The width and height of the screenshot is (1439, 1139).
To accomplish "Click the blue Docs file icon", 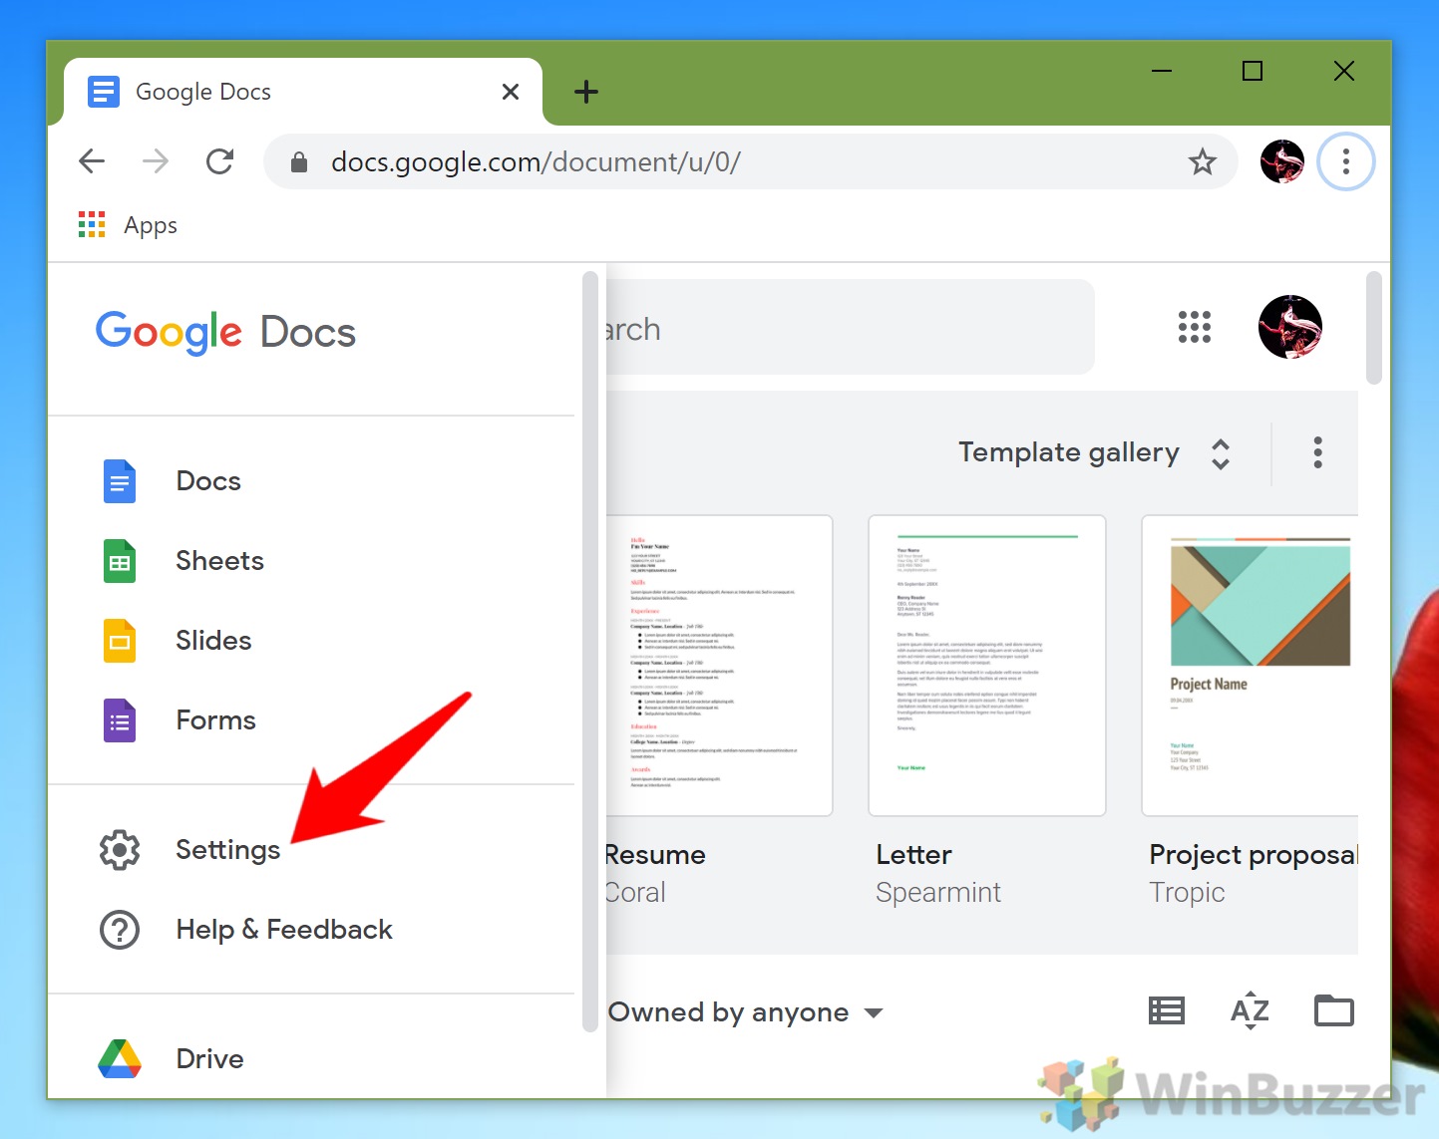I will point(120,481).
